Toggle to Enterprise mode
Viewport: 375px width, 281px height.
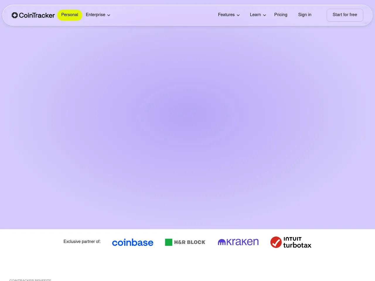[x=96, y=15]
